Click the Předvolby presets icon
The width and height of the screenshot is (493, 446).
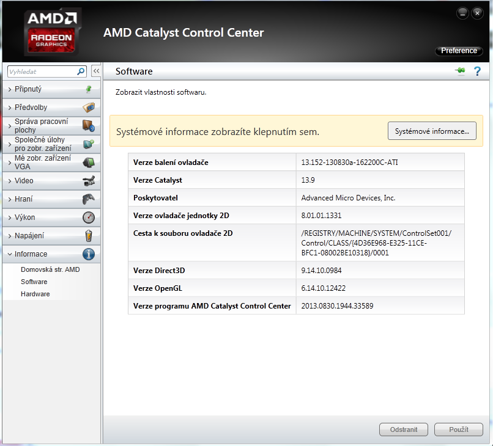[x=89, y=108]
